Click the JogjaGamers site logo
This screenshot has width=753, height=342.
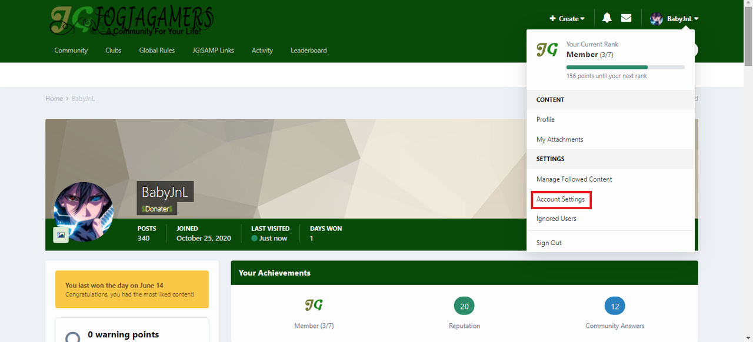click(x=131, y=20)
